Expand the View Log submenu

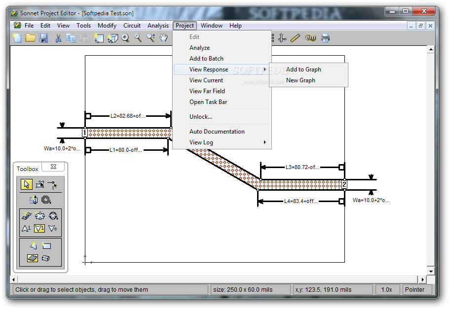click(223, 142)
